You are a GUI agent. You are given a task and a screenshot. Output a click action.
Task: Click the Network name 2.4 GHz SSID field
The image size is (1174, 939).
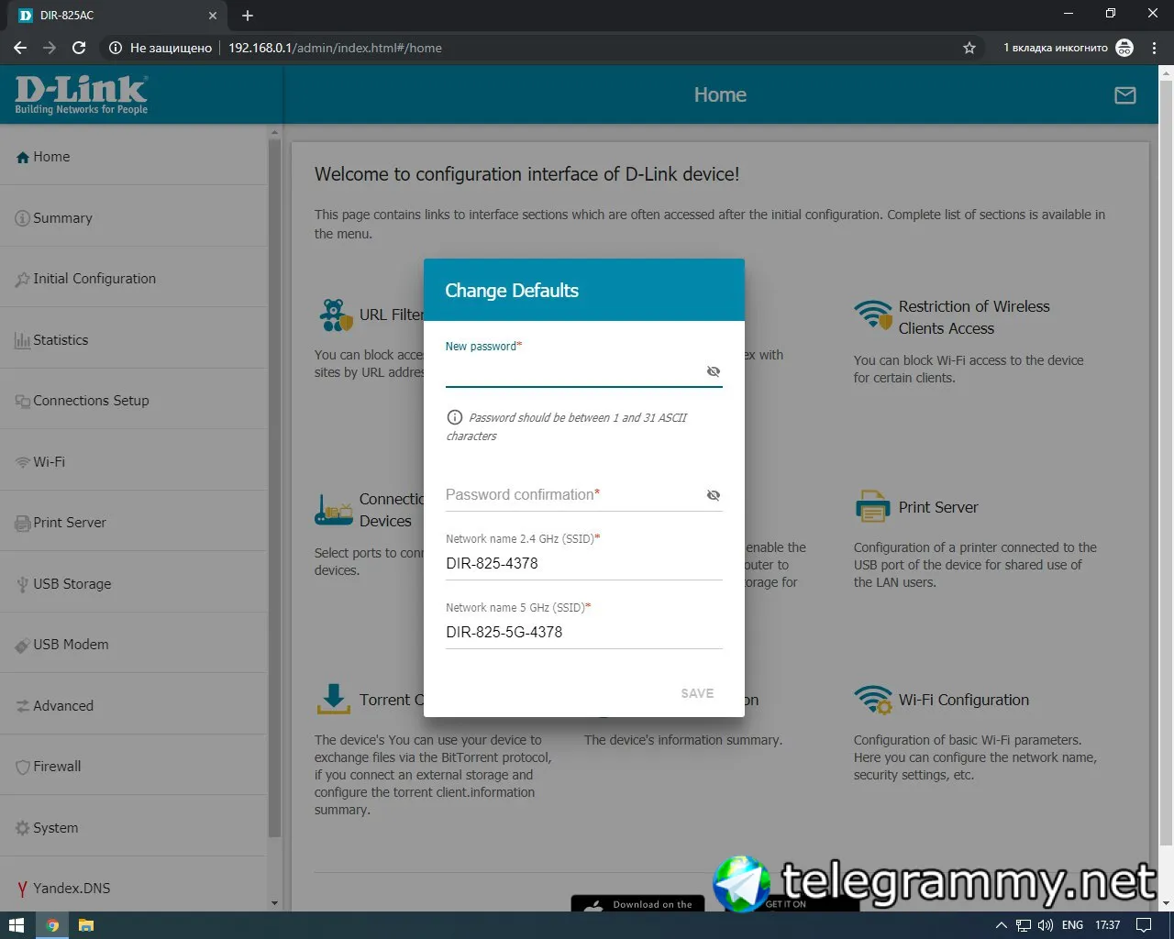(x=584, y=564)
